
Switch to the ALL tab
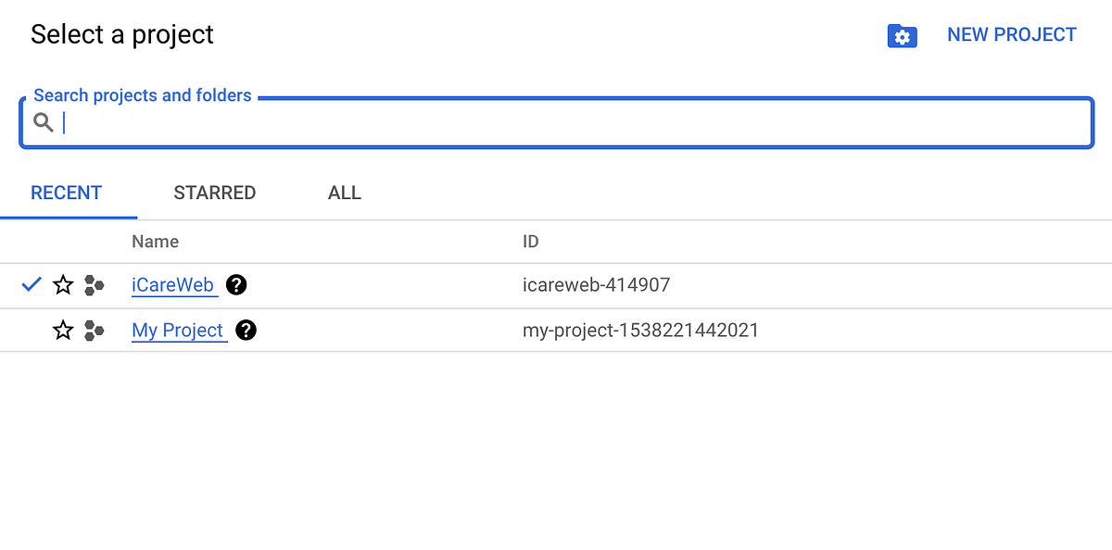click(344, 193)
